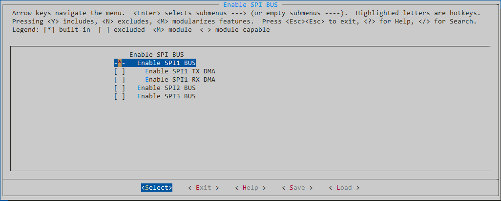Viewport: 501px width, 201px height.
Task: Enable the SPI2 BUS checkbox
Action: [x=120, y=88]
